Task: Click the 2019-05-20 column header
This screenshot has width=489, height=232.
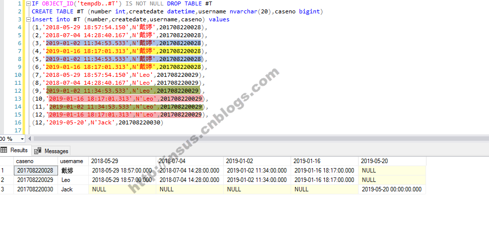Action: (x=374, y=161)
